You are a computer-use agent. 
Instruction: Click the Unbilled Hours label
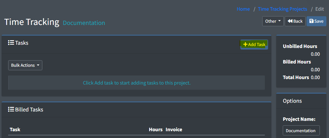click(x=300, y=46)
